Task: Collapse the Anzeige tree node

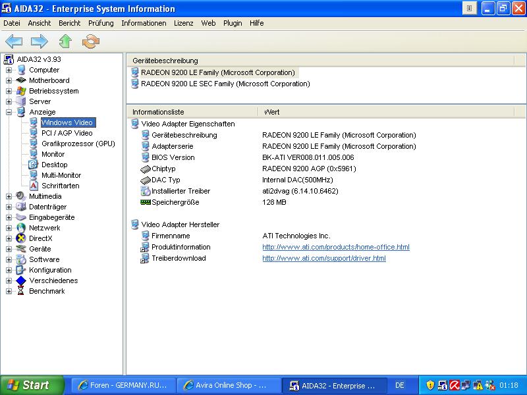Action: [x=9, y=112]
